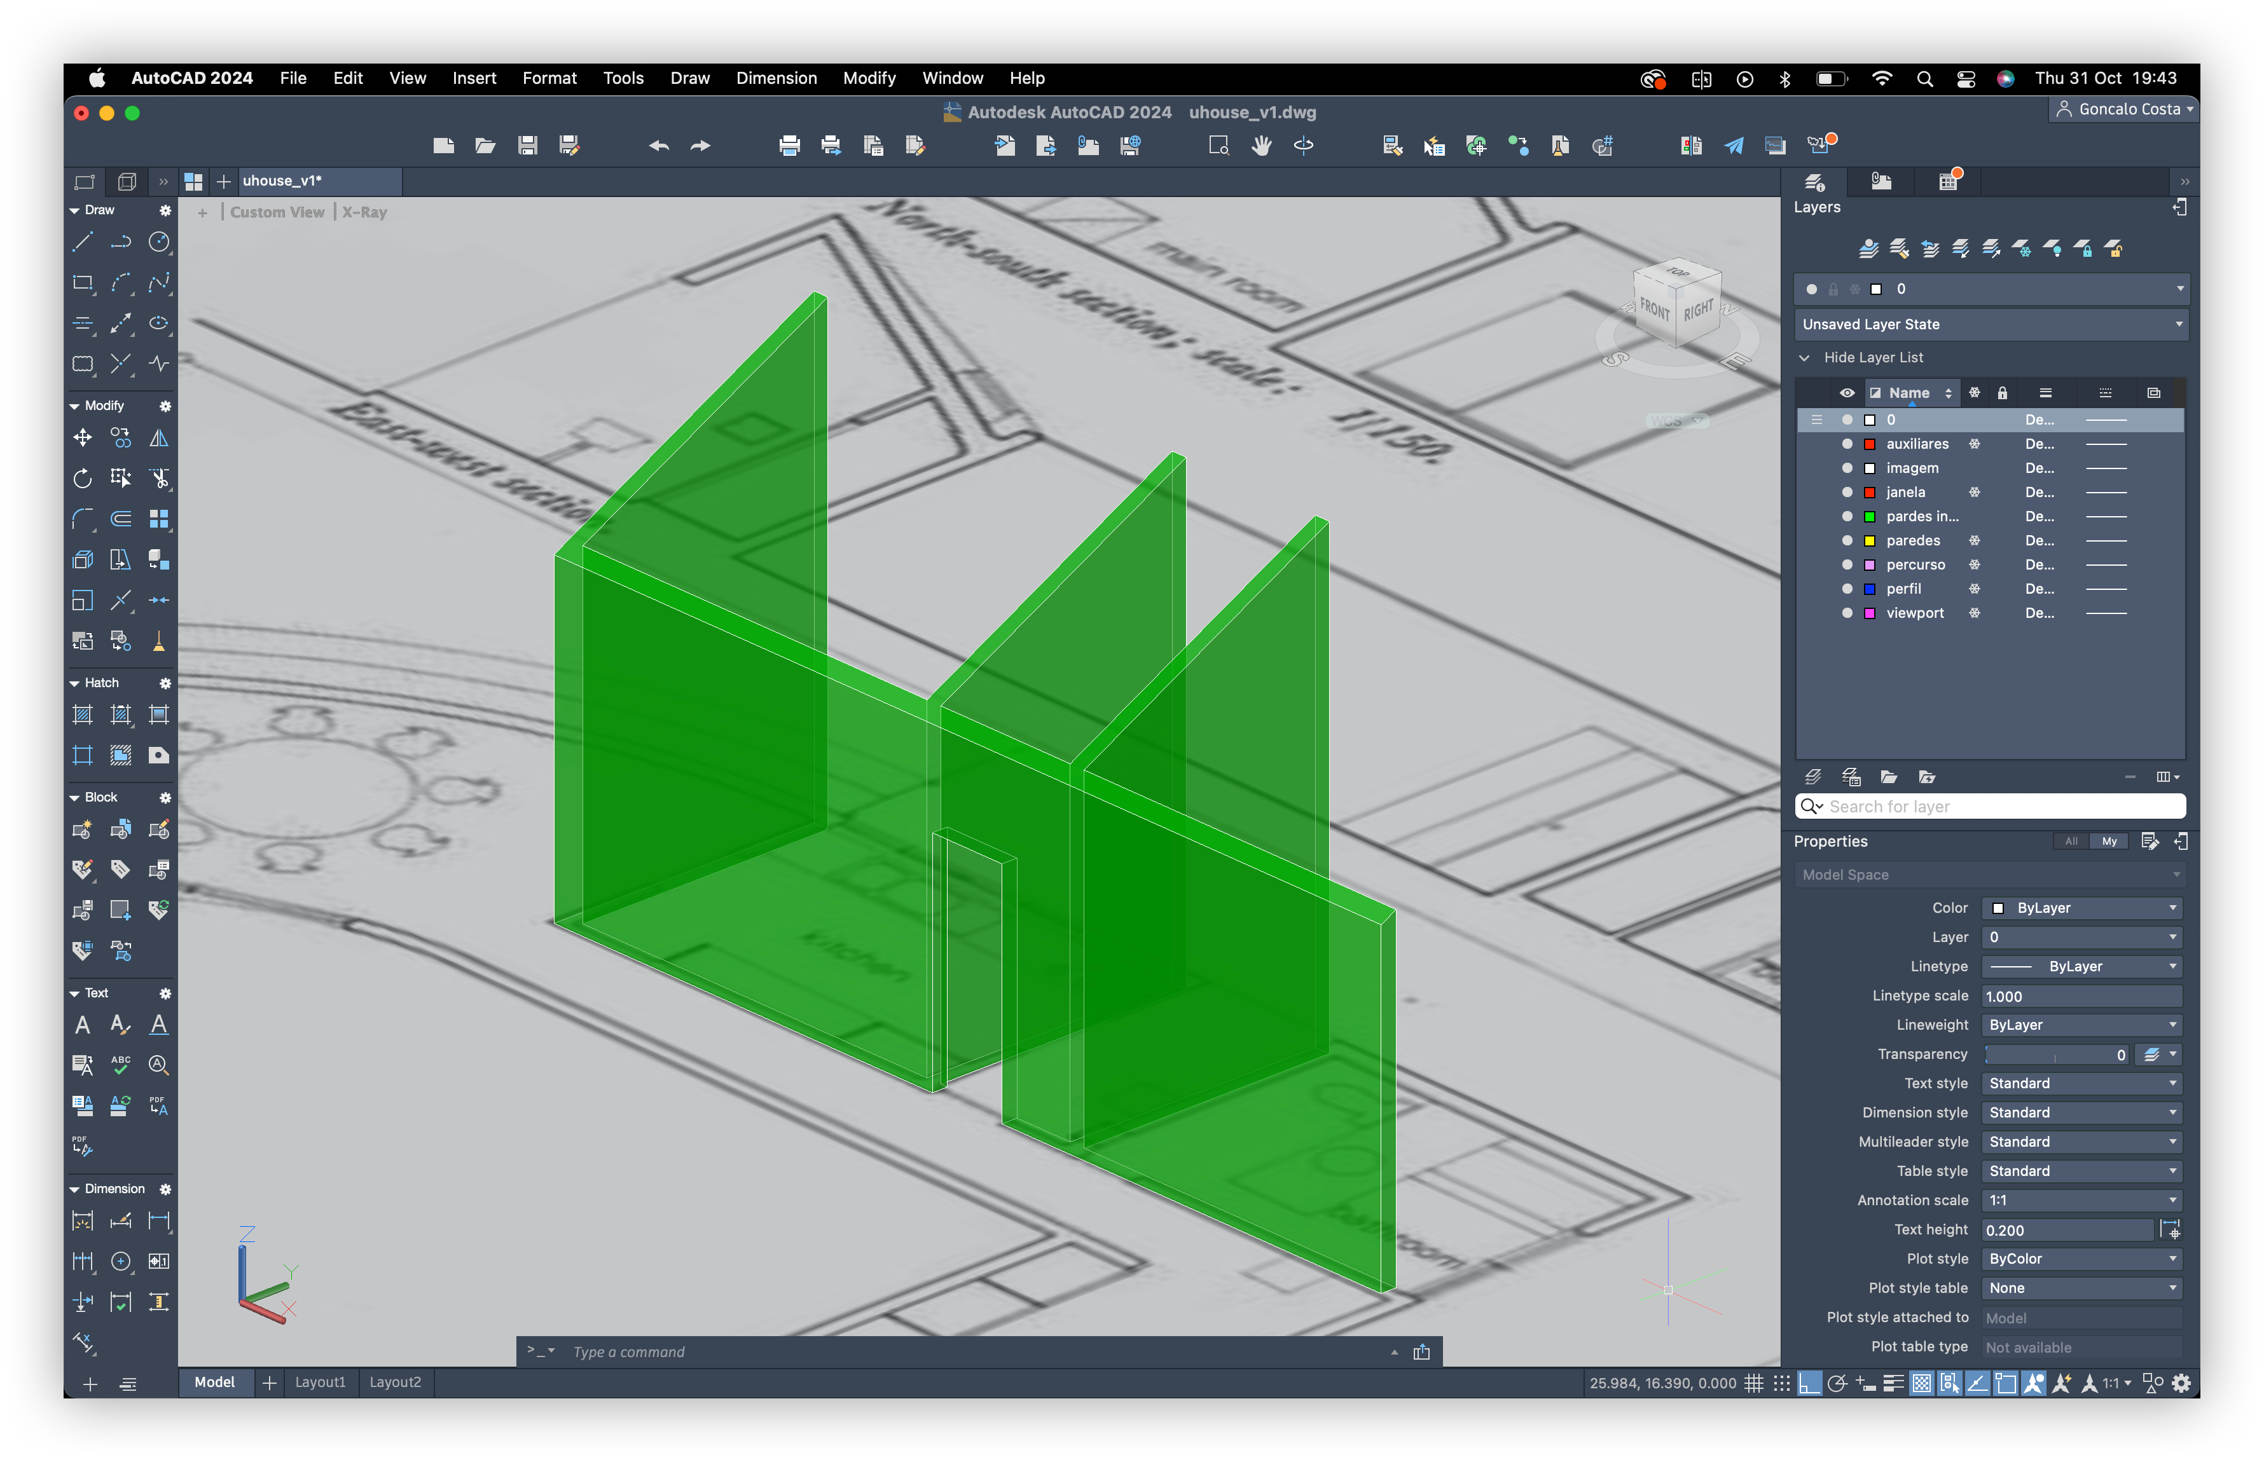Click the ViewCube FRONT face
The image size is (2264, 1462).
click(x=1654, y=310)
